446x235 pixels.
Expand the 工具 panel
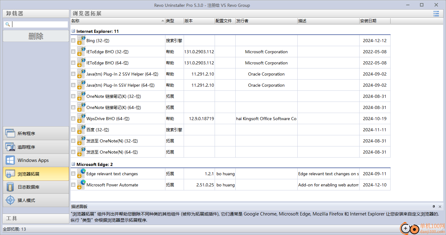point(36,218)
